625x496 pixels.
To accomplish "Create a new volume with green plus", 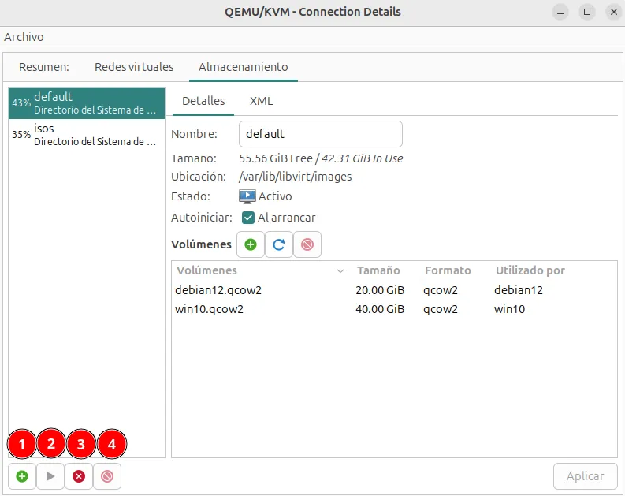I will pos(251,244).
